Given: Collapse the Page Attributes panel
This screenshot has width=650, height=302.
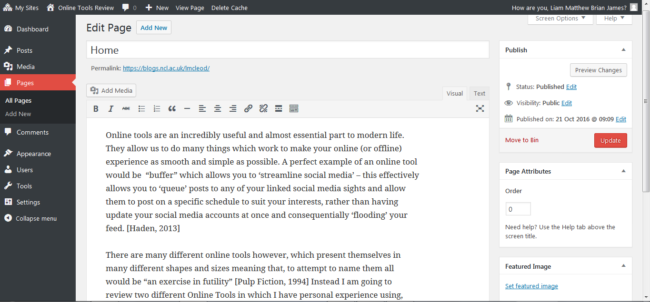Looking at the screenshot, I should (x=623, y=171).
